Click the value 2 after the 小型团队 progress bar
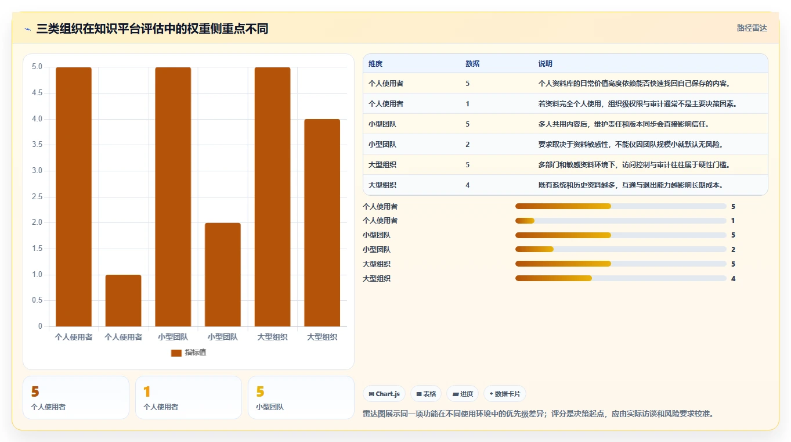This screenshot has height=442, width=791. coord(733,250)
